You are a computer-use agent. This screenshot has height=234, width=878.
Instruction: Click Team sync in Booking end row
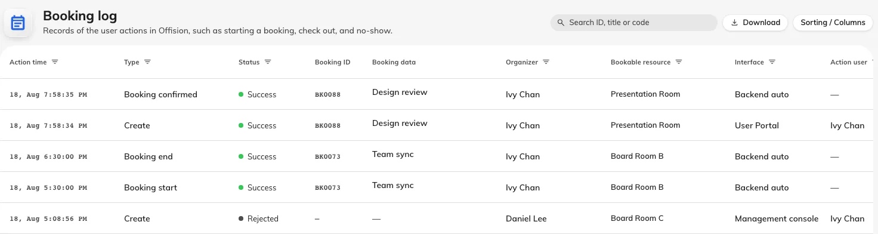[393, 154]
